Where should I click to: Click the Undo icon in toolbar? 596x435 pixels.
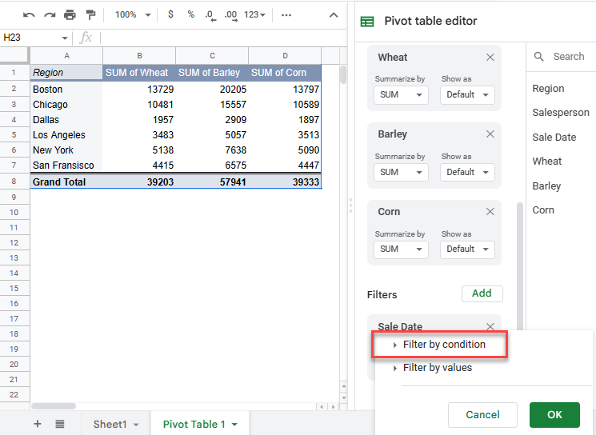click(x=30, y=14)
